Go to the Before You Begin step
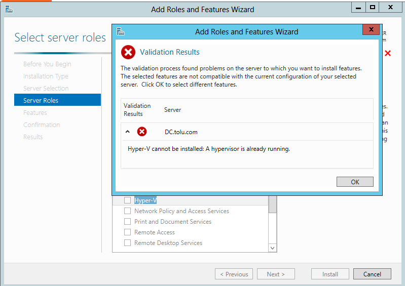 pos(47,64)
